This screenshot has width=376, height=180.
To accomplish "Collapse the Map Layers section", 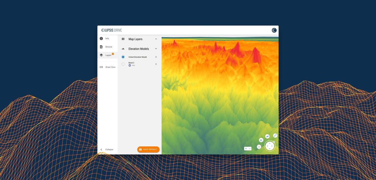I will 156,39.
